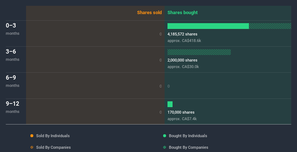The height and width of the screenshot is (152, 297).
Task: Click the 6–9 months row label
Action: [x=13, y=81]
